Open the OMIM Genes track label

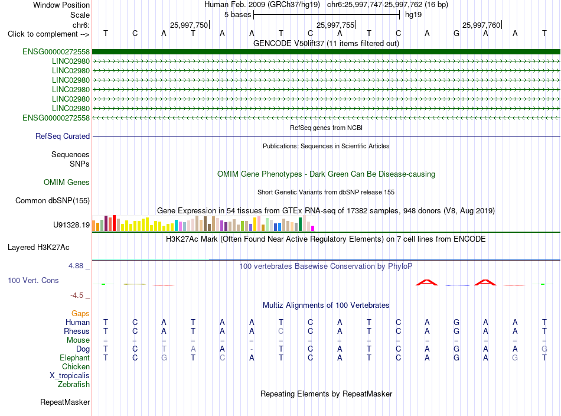(x=67, y=182)
